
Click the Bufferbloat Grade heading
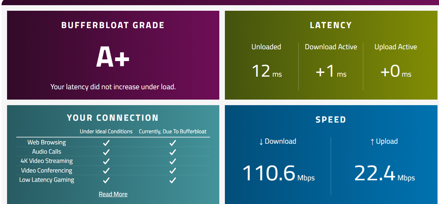tap(113, 25)
